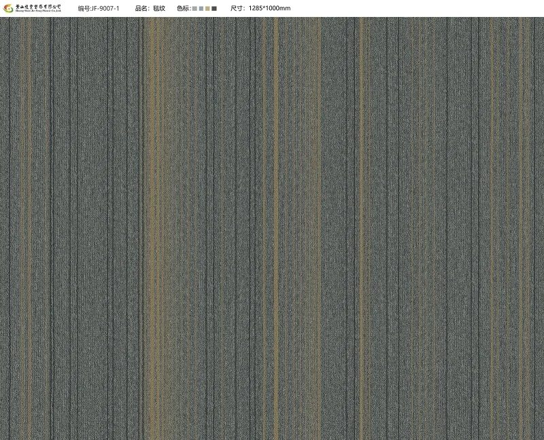544x440 pixels.
Task: Click the Chinese company name text
Action: pos(38,7)
